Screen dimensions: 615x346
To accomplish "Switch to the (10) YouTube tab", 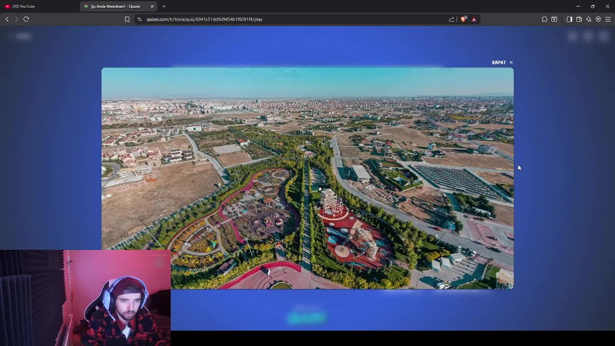I will [24, 6].
